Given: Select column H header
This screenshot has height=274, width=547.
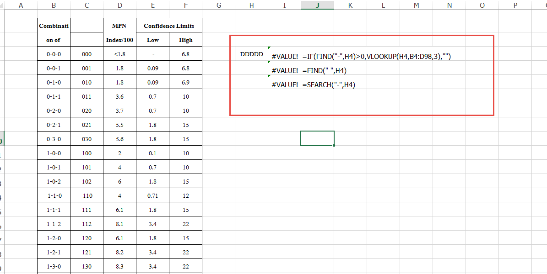Looking at the screenshot, I should pyautogui.click(x=251, y=5).
